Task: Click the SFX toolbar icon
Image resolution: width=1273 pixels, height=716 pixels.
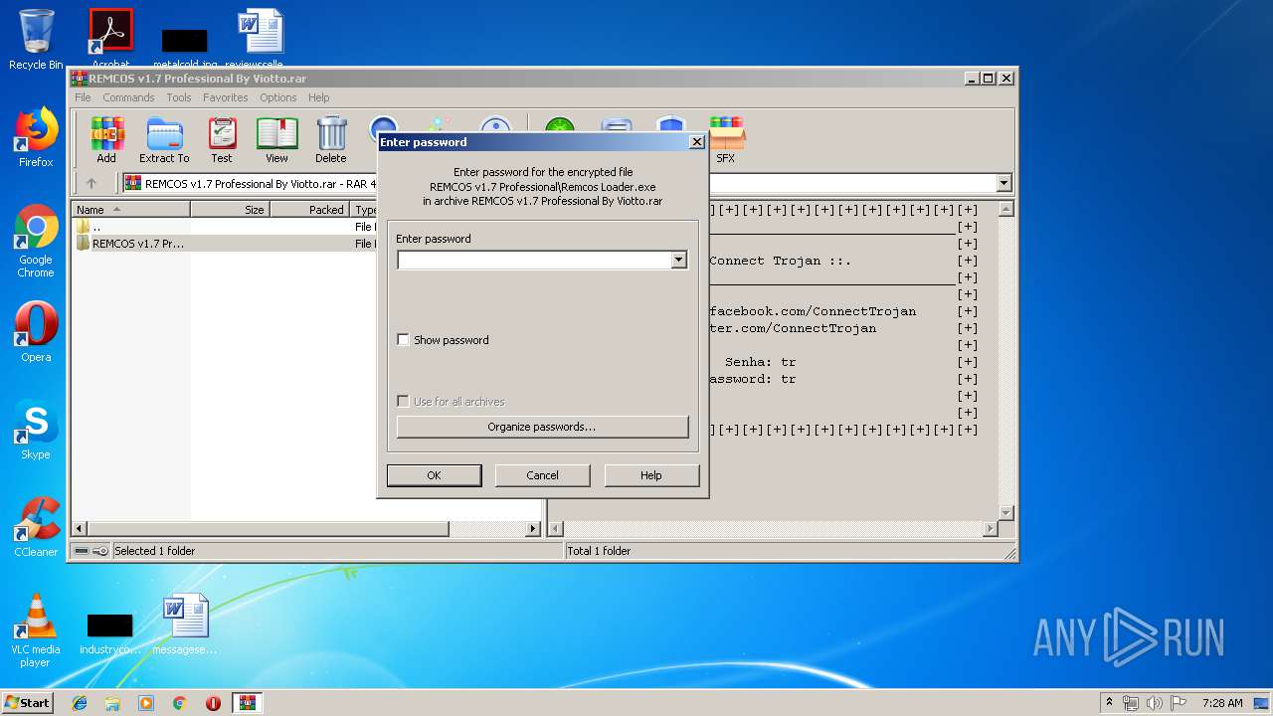Action: (x=726, y=140)
